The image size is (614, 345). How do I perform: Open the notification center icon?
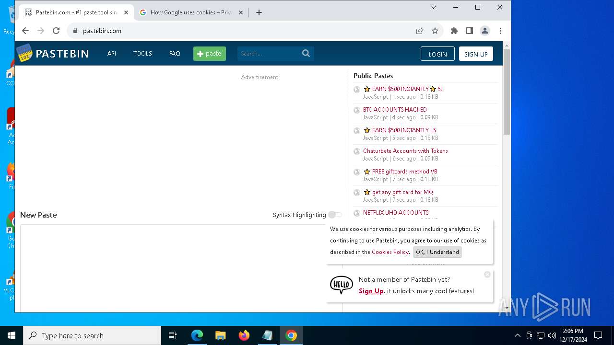[598, 335]
